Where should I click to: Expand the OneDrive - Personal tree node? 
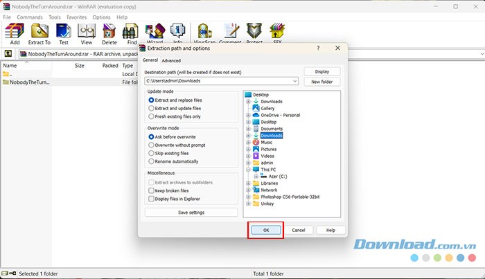[248, 115]
